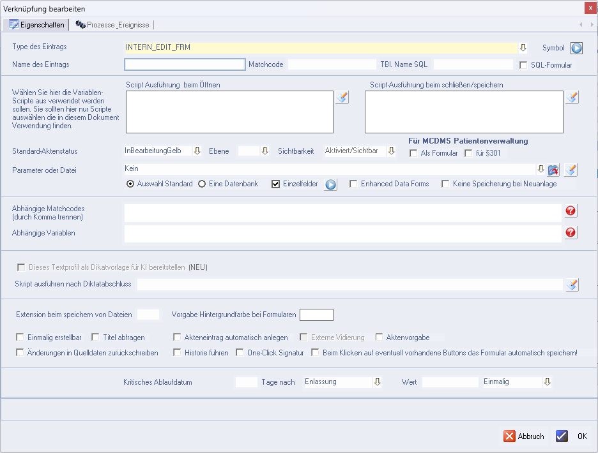Image resolution: width=598 pixels, height=453 pixels.
Task: Uncheck the Einzelfelder checkbox
Action: (276, 184)
